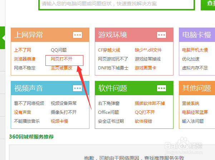Viewport: 215px width, 160px height.
Task: Open the 网络不稳定 link
Action: pyautogui.click(x=25, y=68)
